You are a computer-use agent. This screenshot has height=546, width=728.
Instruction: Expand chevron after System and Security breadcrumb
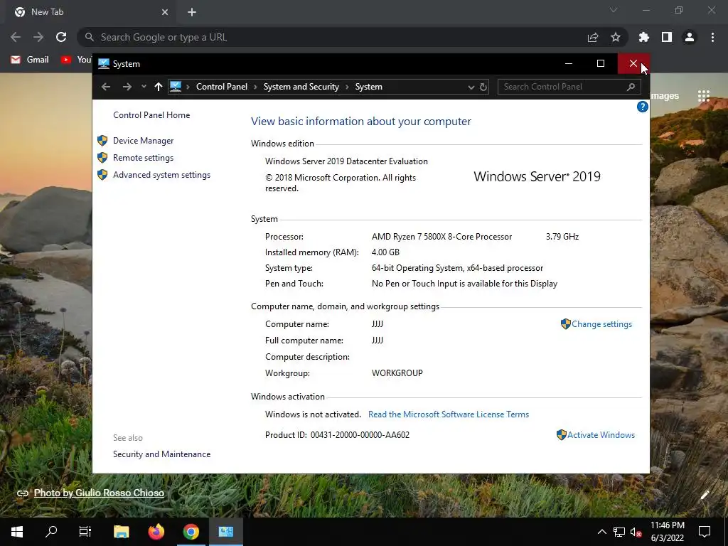click(x=347, y=87)
